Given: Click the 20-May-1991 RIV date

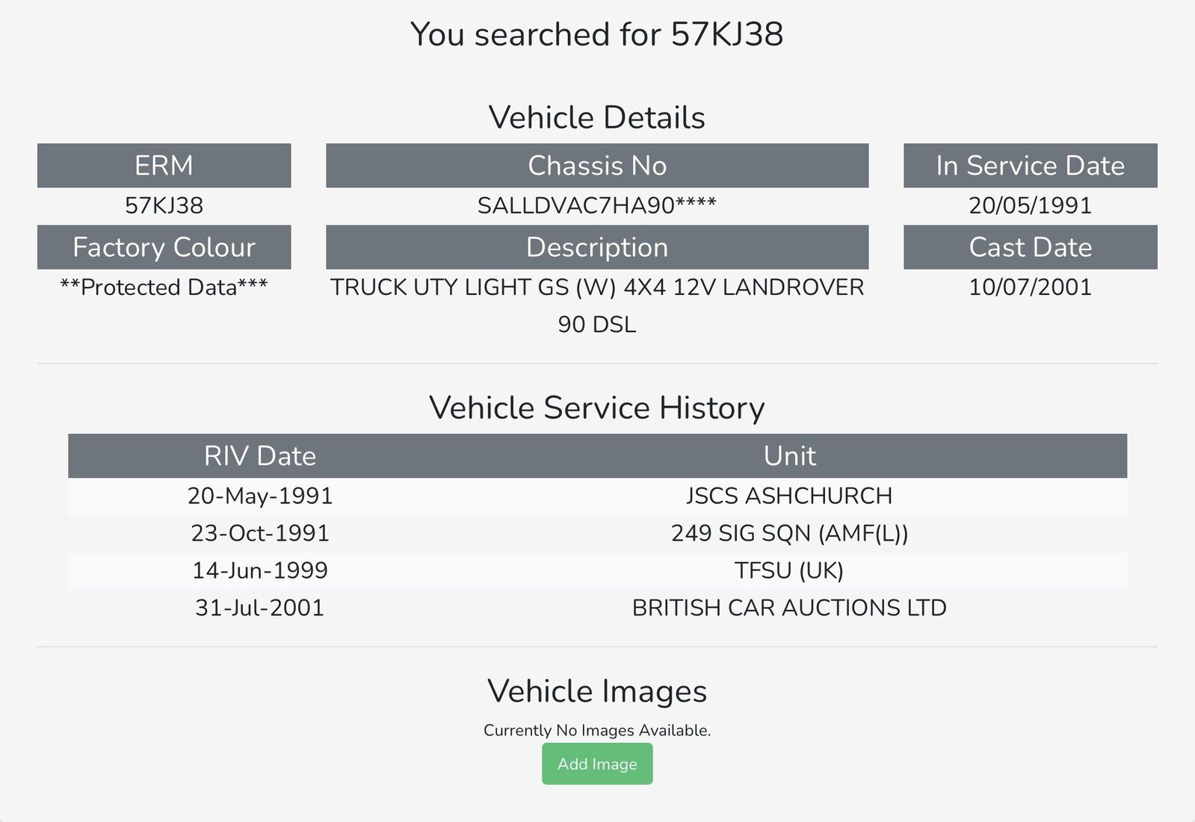Looking at the screenshot, I should 259,496.
